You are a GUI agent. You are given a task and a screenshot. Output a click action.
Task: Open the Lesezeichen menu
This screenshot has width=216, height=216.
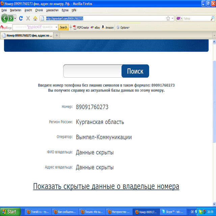pos(52,10)
